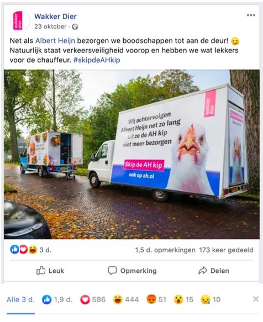Screen dimensions: 263x322
Task: Click the public globe privacy icon
Action: (75, 27)
